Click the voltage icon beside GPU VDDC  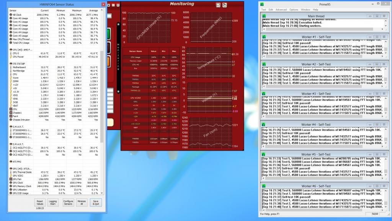click(11, 175)
